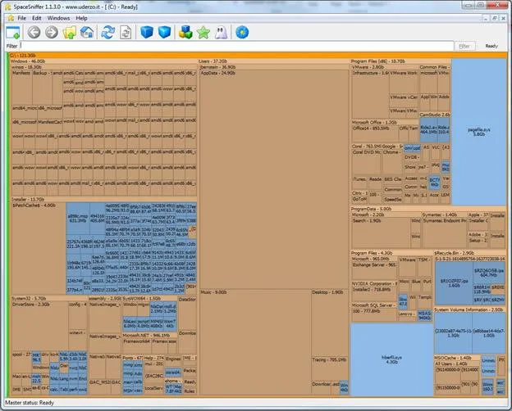Click into the Filter text field
This screenshot has height=411, width=512.
pyautogui.click(x=237, y=46)
